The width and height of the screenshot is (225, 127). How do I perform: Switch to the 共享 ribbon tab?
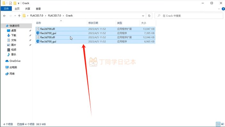[28, 9]
